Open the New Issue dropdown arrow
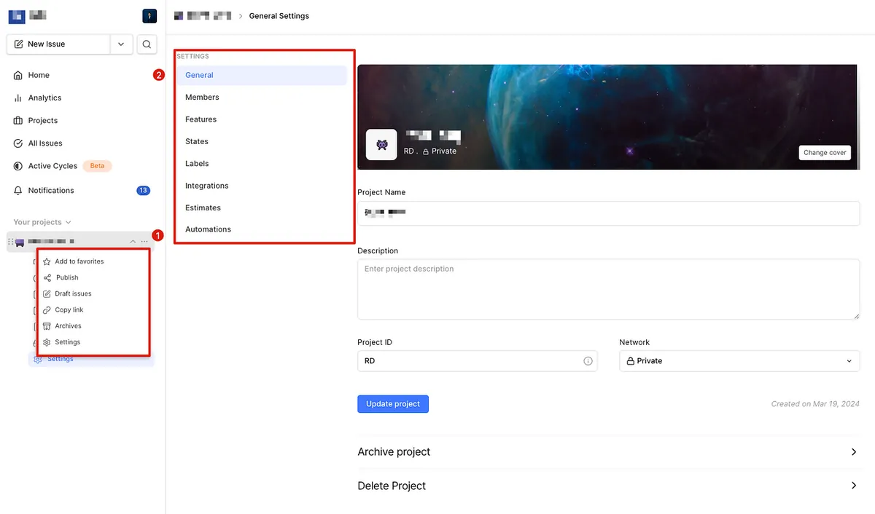 tap(121, 44)
